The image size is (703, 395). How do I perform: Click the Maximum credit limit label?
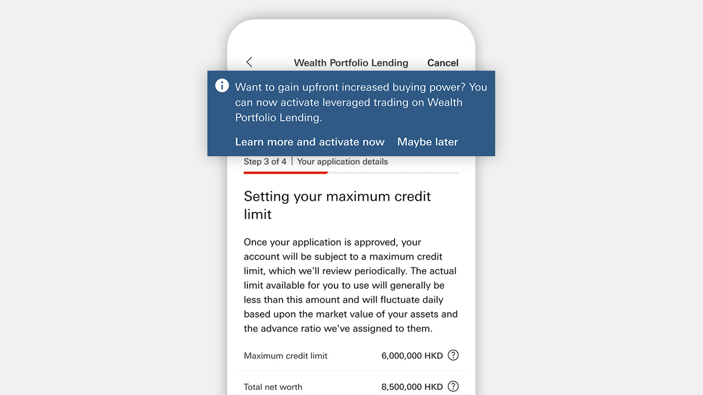coord(286,355)
